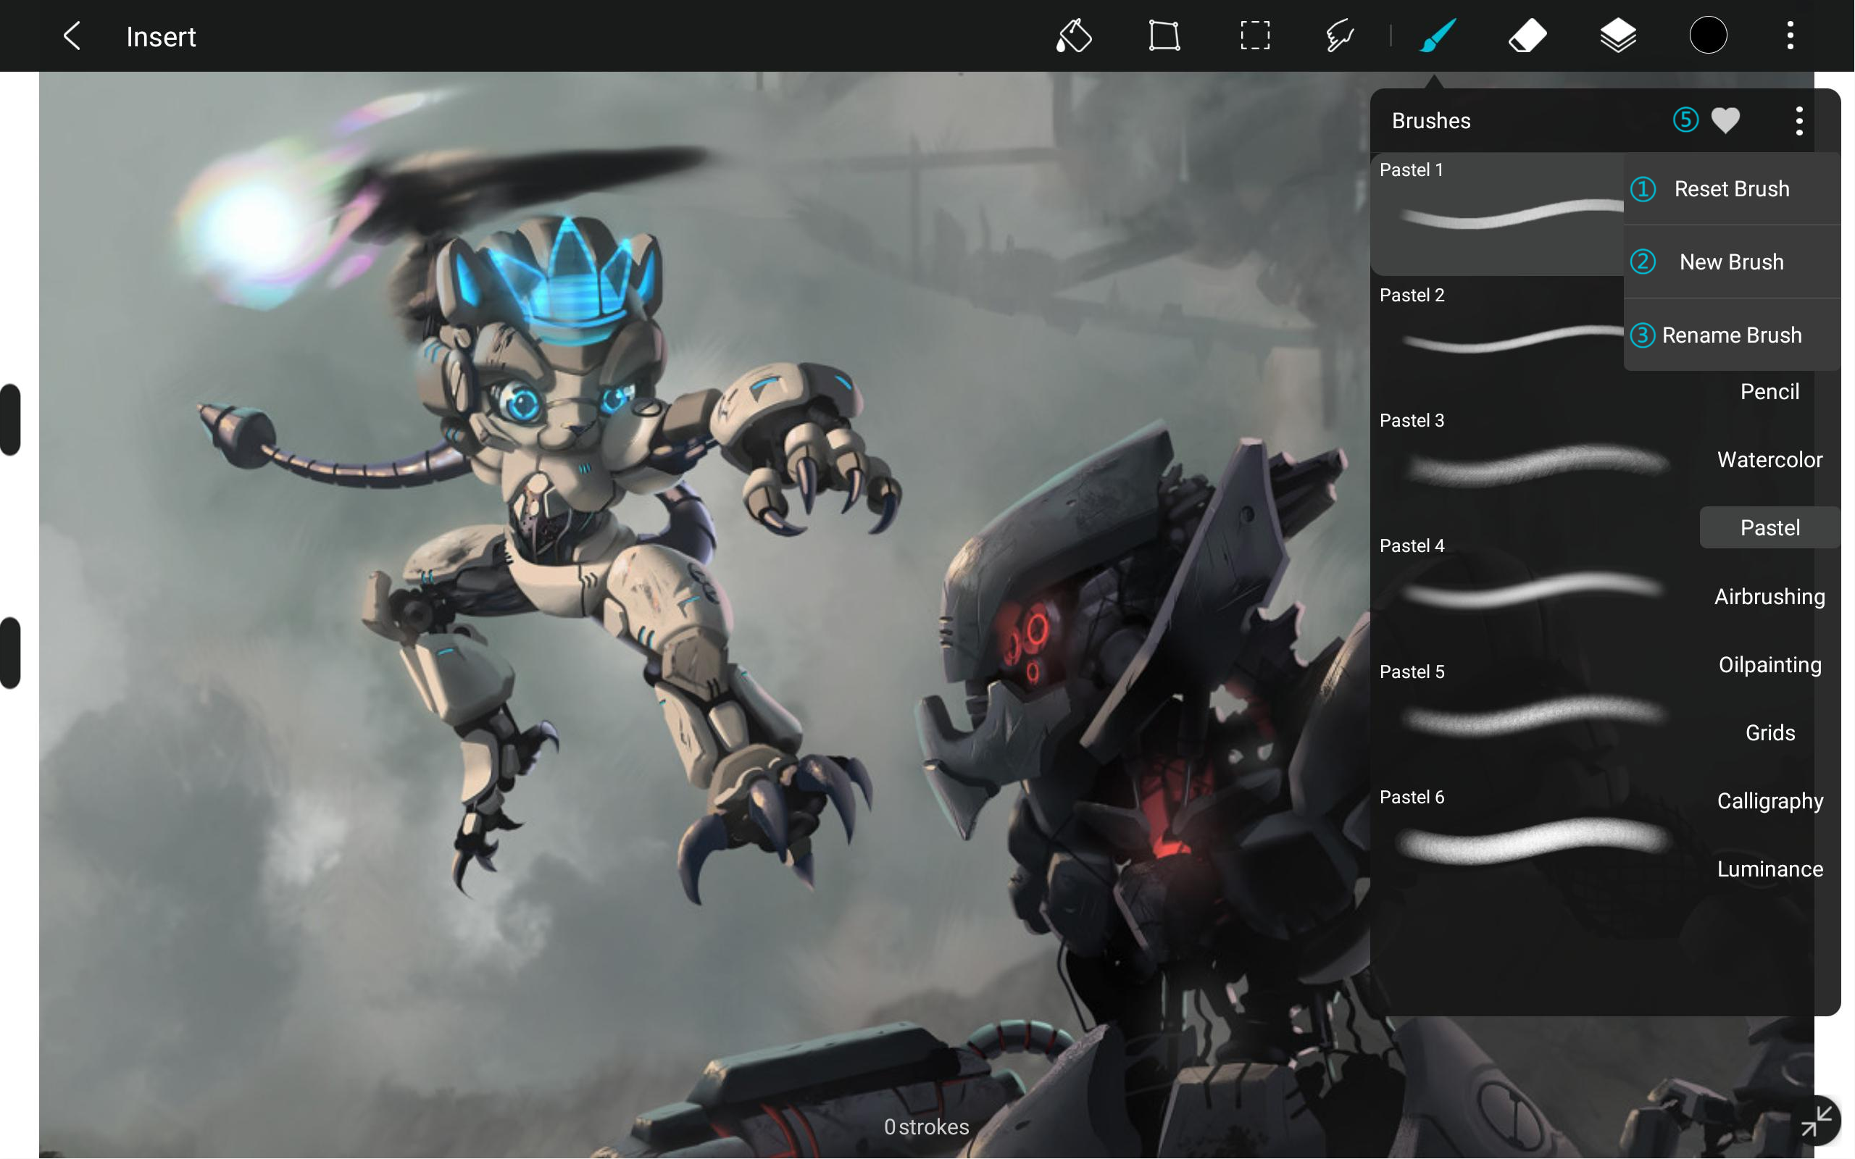Open the top-right overflow menu
The width and height of the screenshot is (1855, 1159).
click(x=1790, y=36)
